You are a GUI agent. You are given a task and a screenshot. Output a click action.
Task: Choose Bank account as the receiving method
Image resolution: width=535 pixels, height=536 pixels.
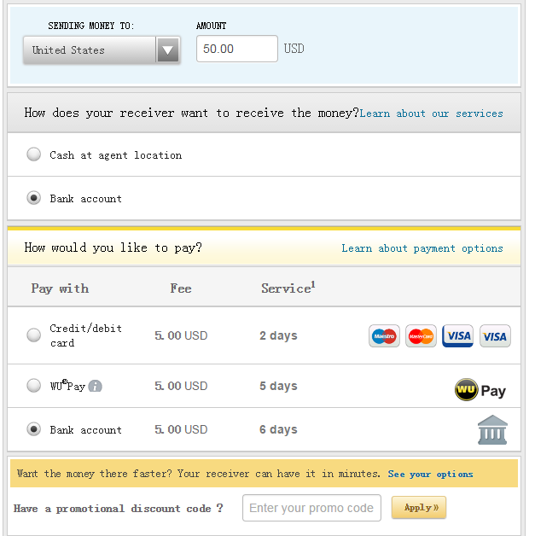coord(34,198)
